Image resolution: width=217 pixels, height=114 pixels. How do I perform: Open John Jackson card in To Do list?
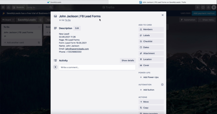[22, 34]
